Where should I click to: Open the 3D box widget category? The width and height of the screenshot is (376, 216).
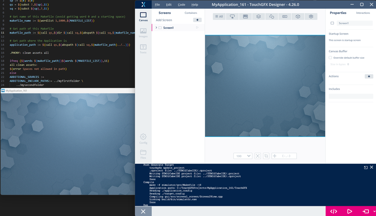tap(298, 17)
